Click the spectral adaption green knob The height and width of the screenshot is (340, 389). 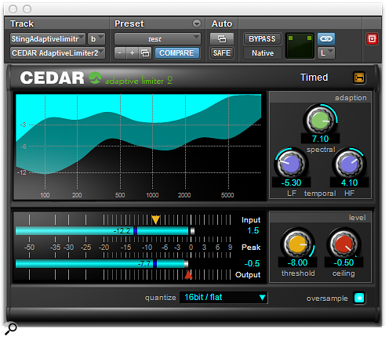coord(320,120)
